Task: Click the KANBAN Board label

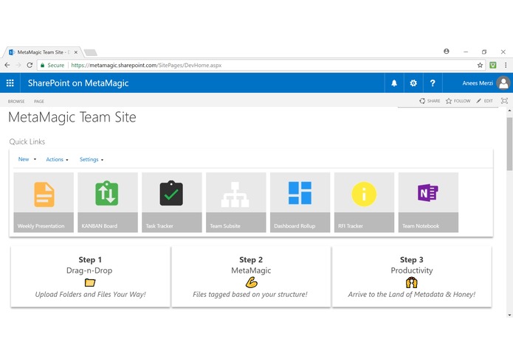Action: click(x=99, y=226)
